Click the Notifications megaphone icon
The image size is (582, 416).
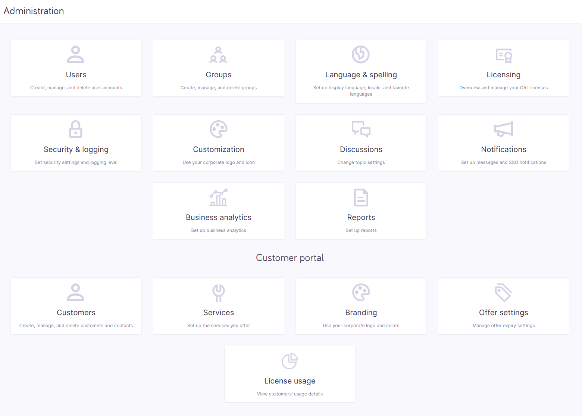coord(503,129)
